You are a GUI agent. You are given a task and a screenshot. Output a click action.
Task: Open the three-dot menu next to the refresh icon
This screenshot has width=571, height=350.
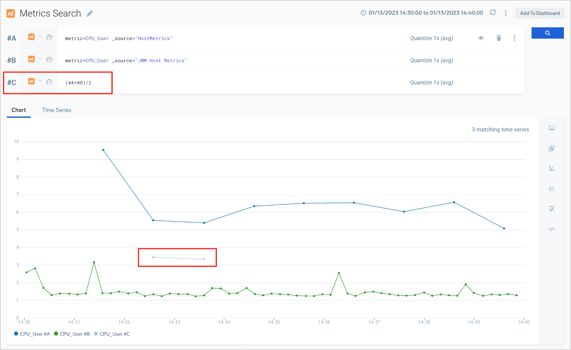click(505, 12)
